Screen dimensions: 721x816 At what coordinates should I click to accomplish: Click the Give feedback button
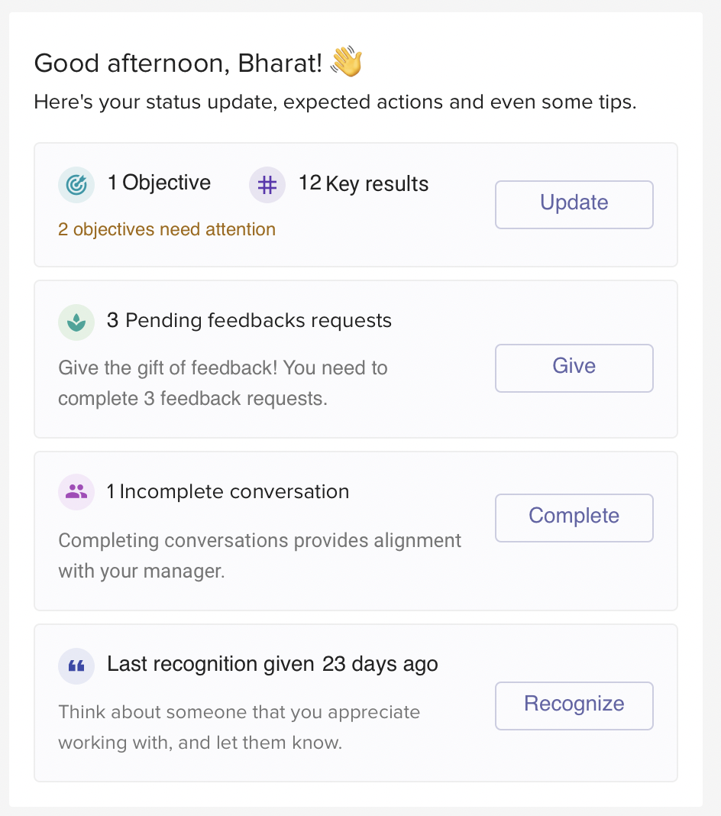(574, 368)
